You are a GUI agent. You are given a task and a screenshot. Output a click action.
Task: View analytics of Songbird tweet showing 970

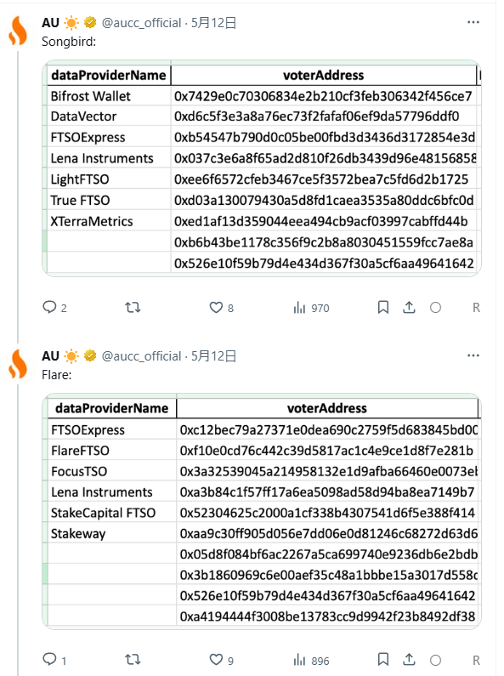311,308
